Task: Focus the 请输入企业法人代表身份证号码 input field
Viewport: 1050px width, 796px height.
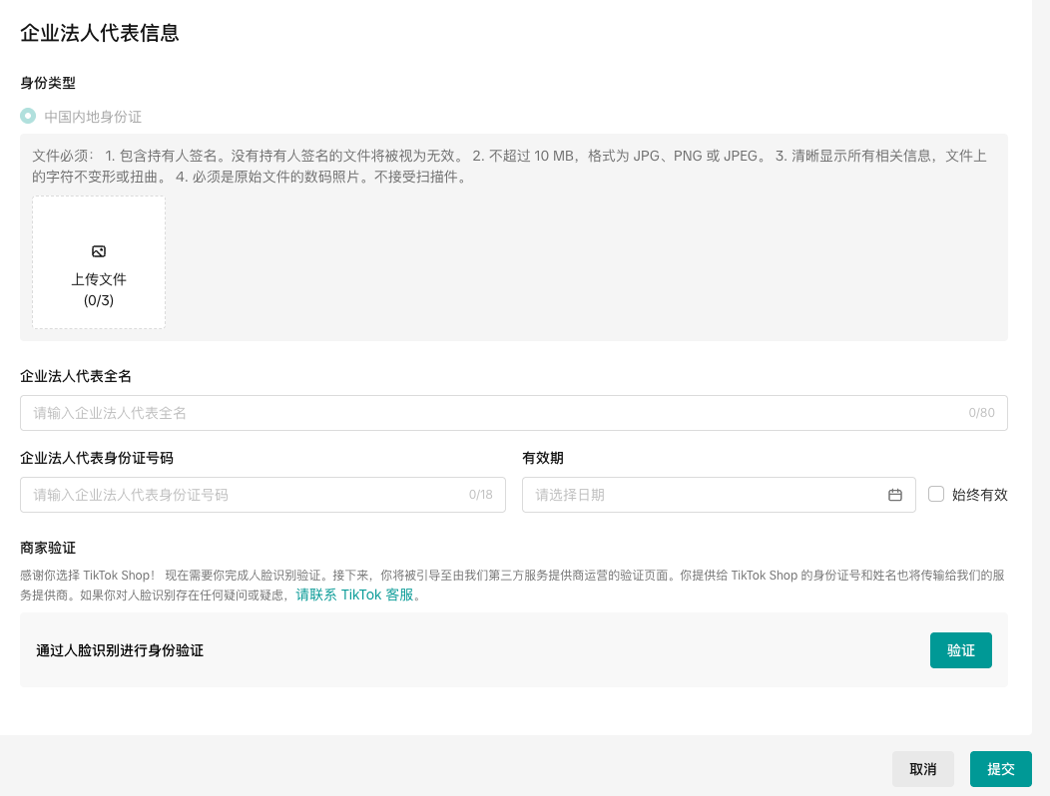Action: (245, 495)
